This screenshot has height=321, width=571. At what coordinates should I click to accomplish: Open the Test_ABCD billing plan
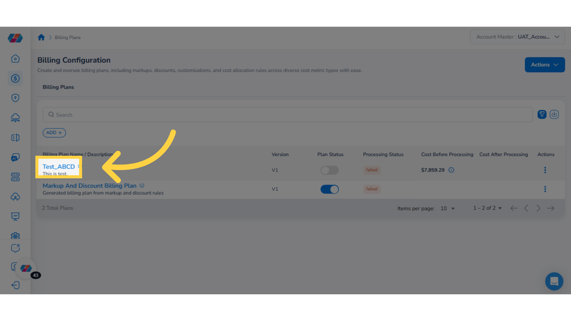click(59, 167)
